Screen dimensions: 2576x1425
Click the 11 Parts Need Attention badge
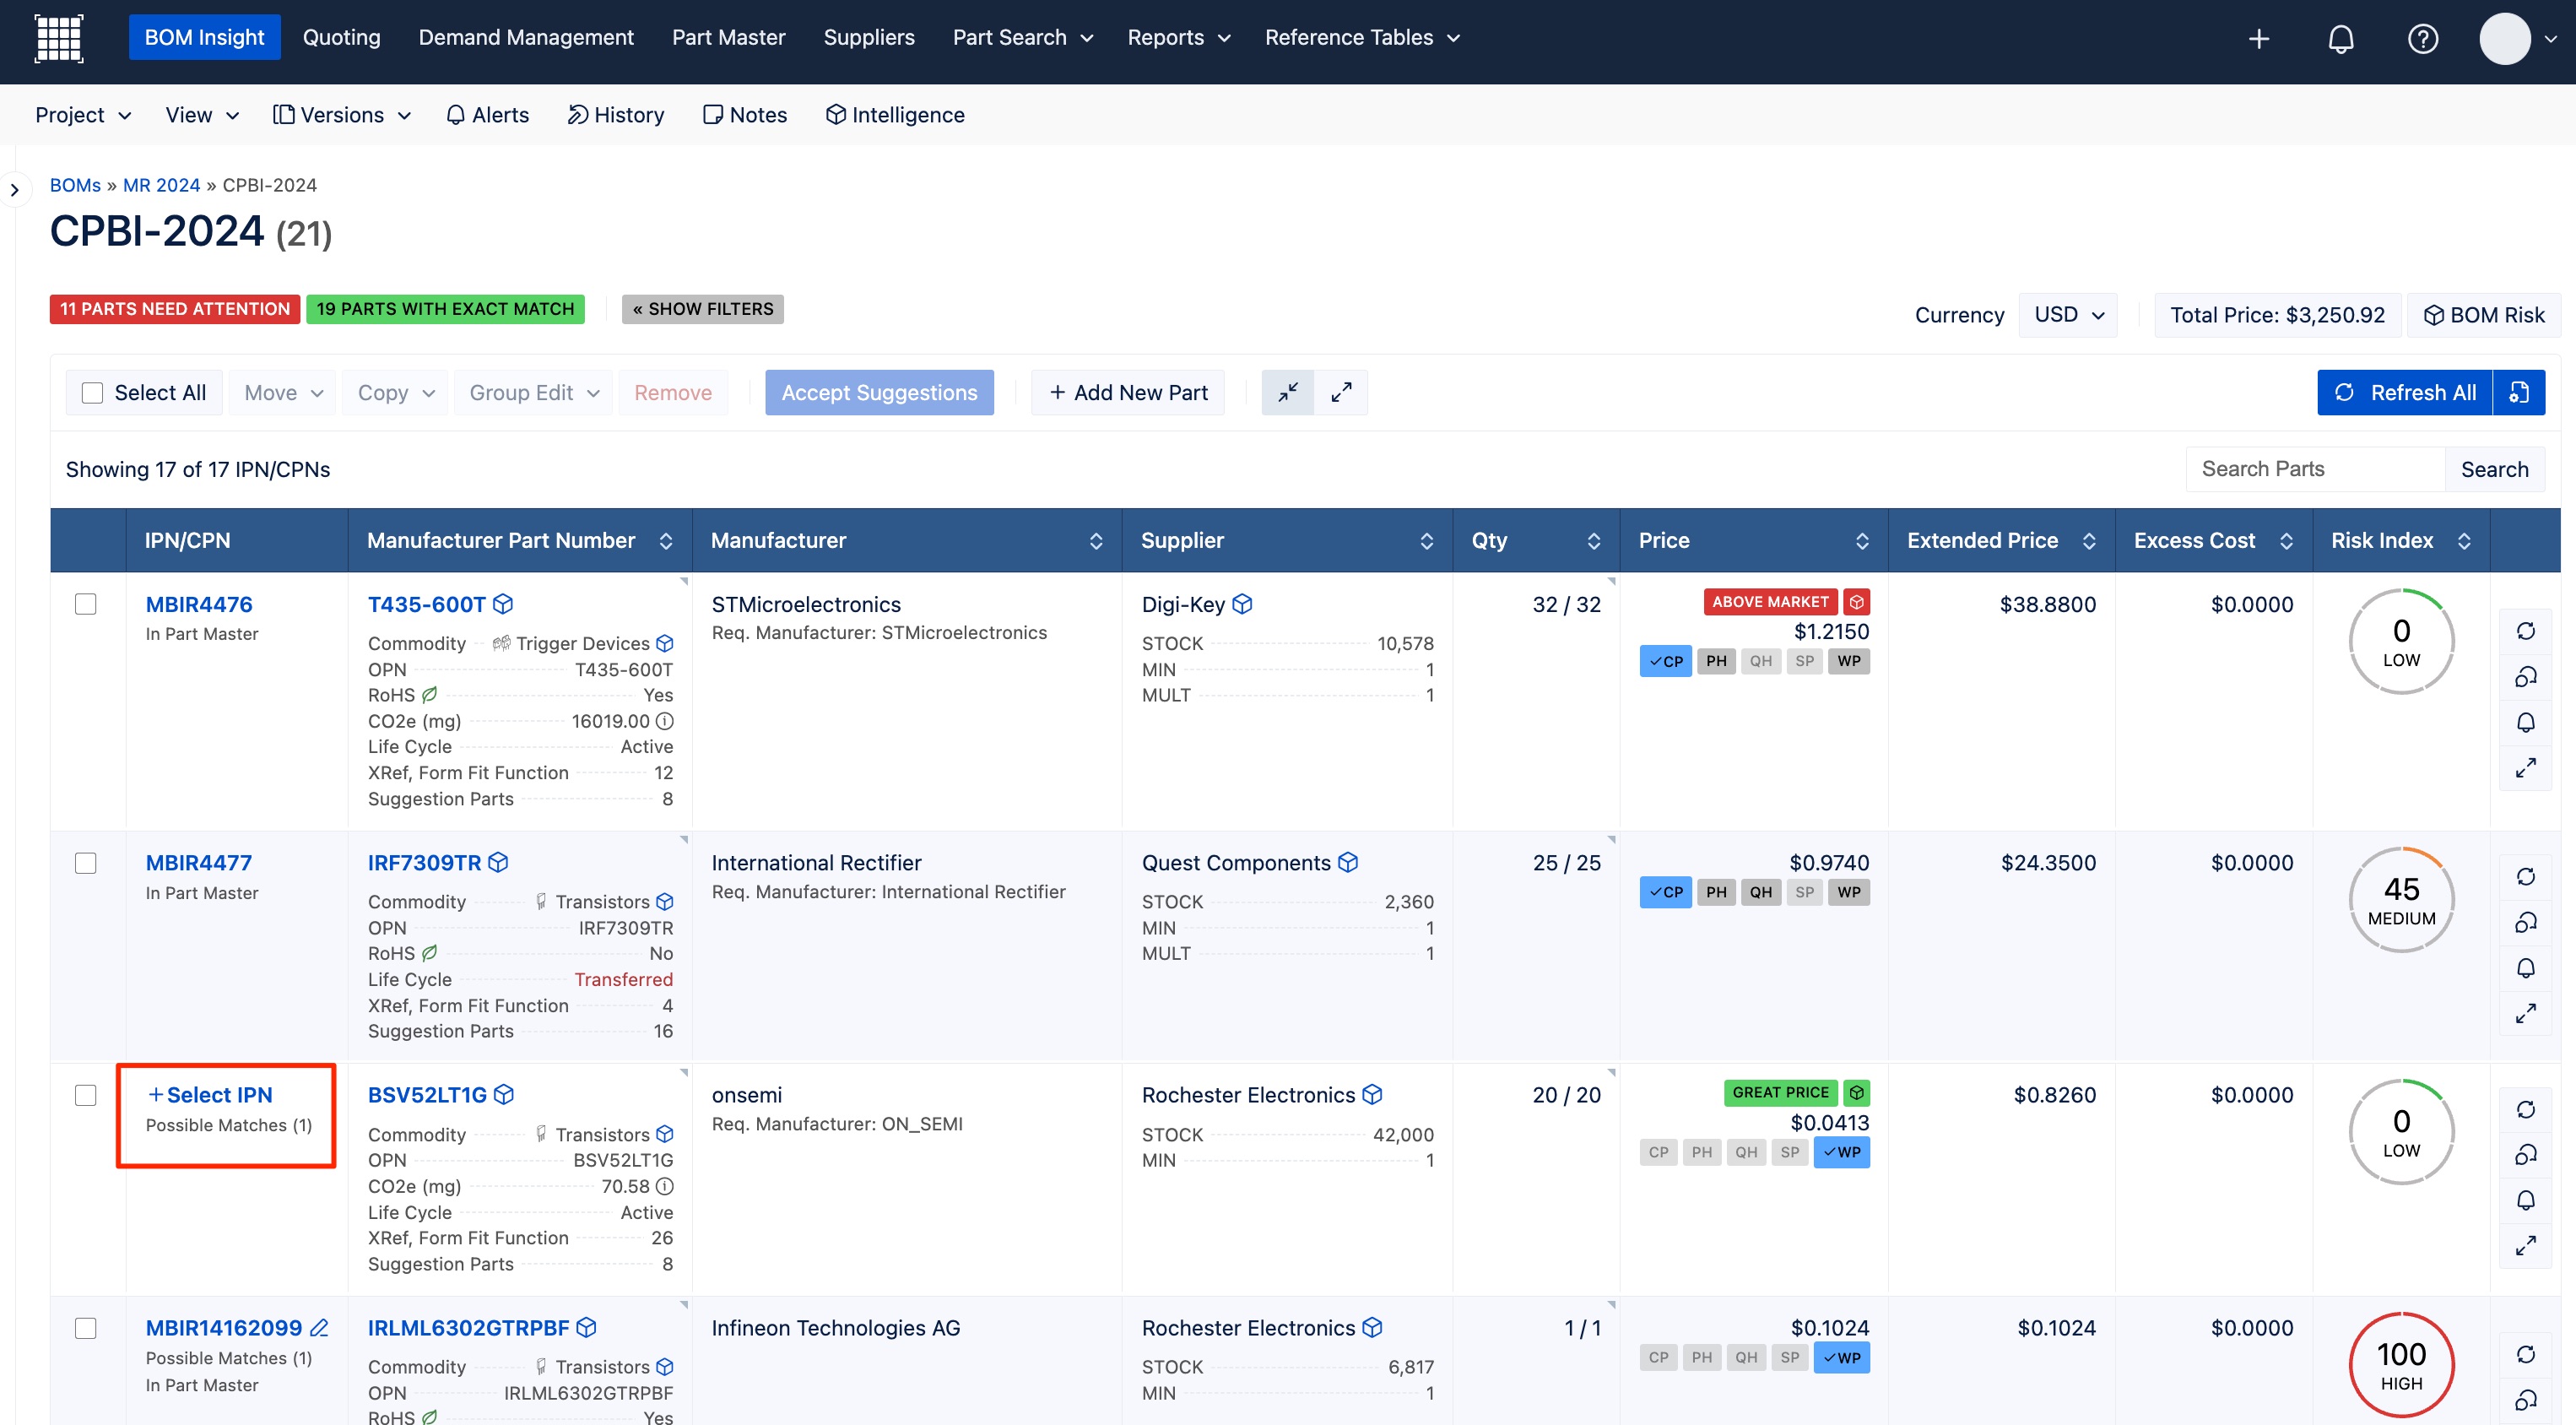tap(175, 309)
